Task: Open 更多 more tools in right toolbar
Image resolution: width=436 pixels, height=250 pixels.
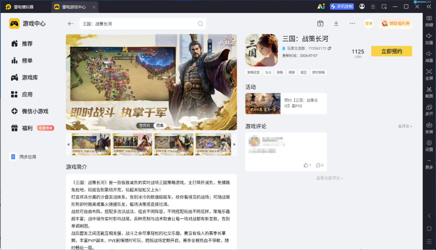Action: tap(429, 164)
